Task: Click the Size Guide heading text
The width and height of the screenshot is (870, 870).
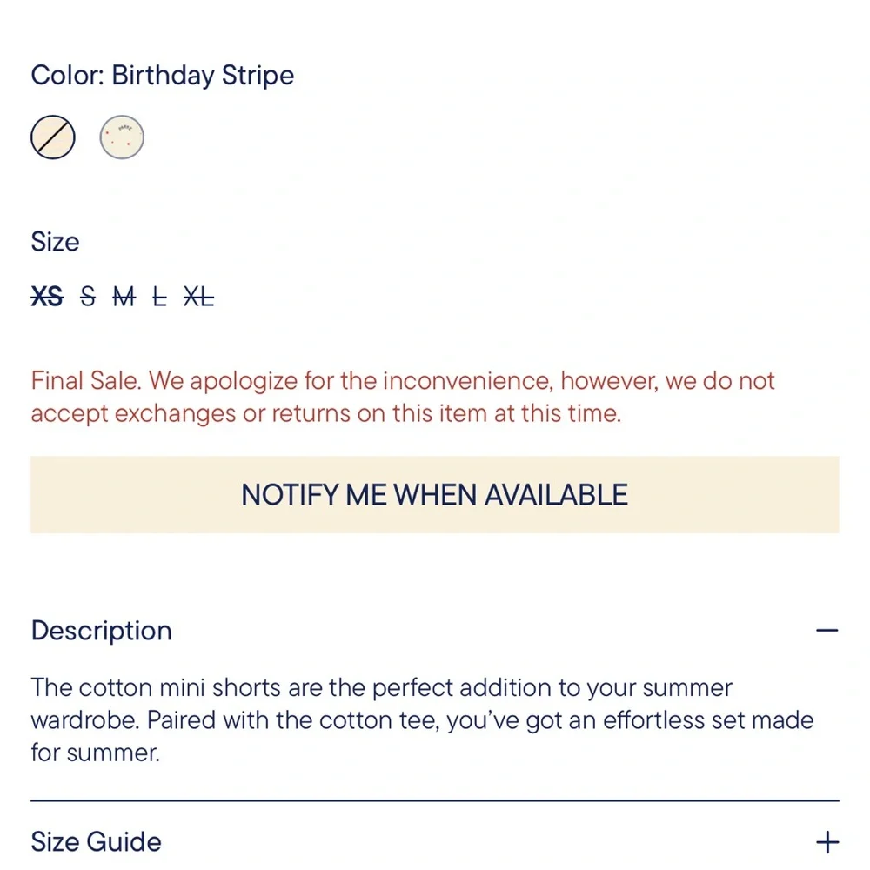Action: pos(96,840)
